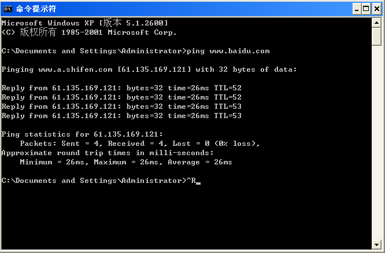Maximize the command prompt window
The height and width of the screenshot is (253, 385).
[x=366, y=9]
